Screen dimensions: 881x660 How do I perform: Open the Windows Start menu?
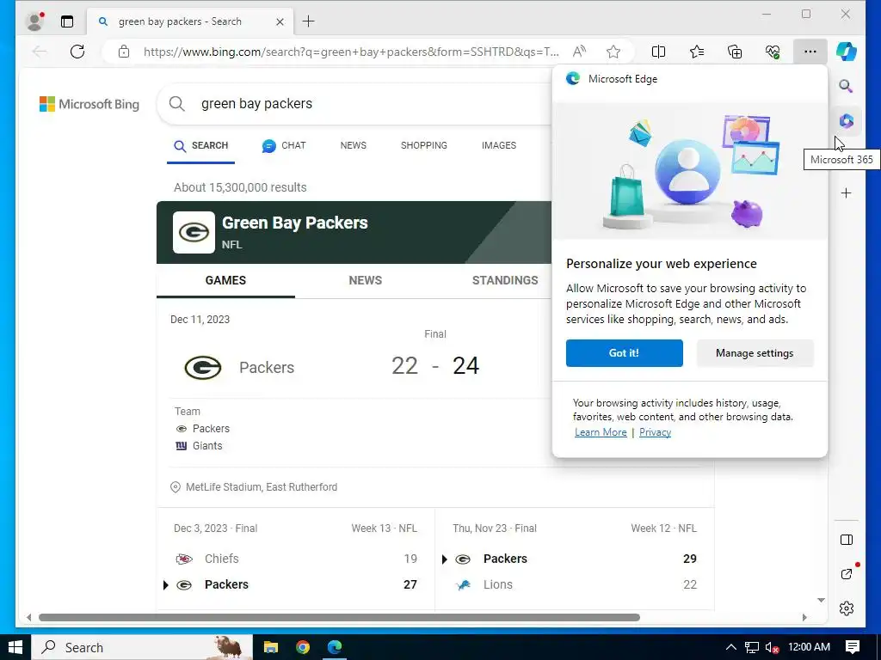click(x=15, y=647)
